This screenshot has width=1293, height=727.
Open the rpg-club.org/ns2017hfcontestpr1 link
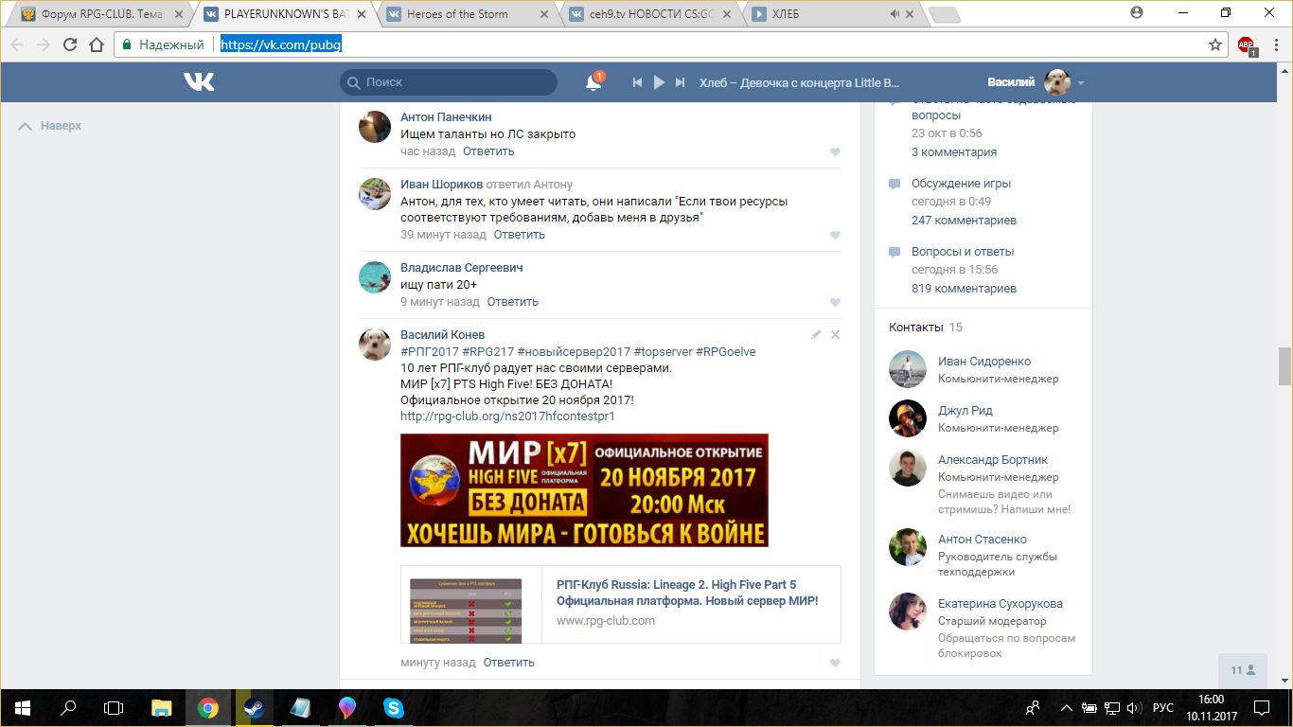[x=507, y=417]
